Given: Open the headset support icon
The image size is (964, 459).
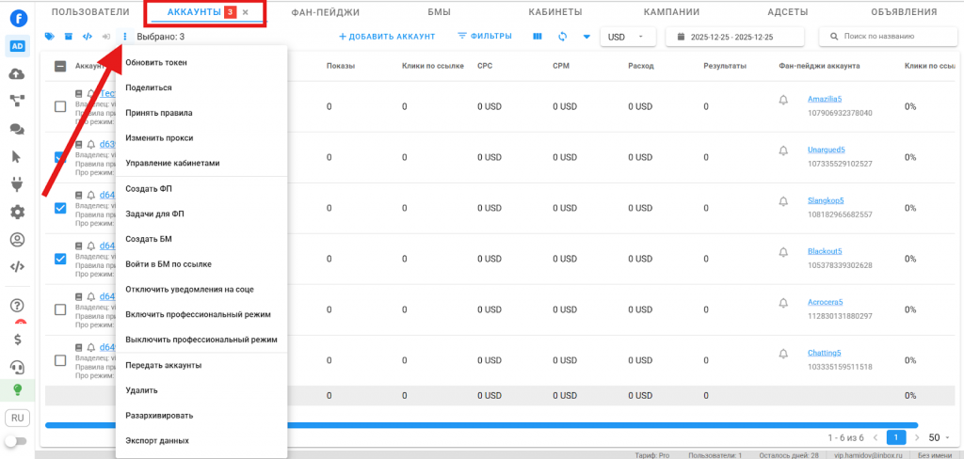Looking at the screenshot, I should [17, 366].
